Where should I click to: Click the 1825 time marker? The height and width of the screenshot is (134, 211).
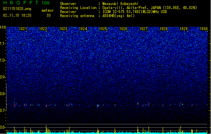coord(103,29)
